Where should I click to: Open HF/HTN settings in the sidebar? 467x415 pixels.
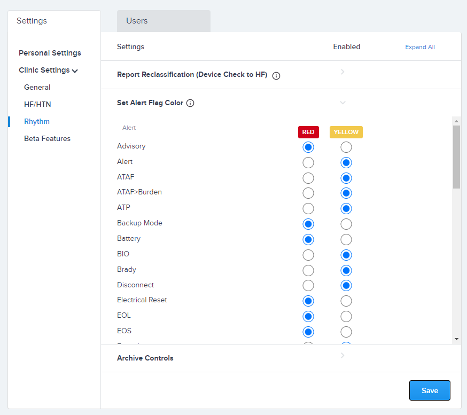tap(37, 104)
